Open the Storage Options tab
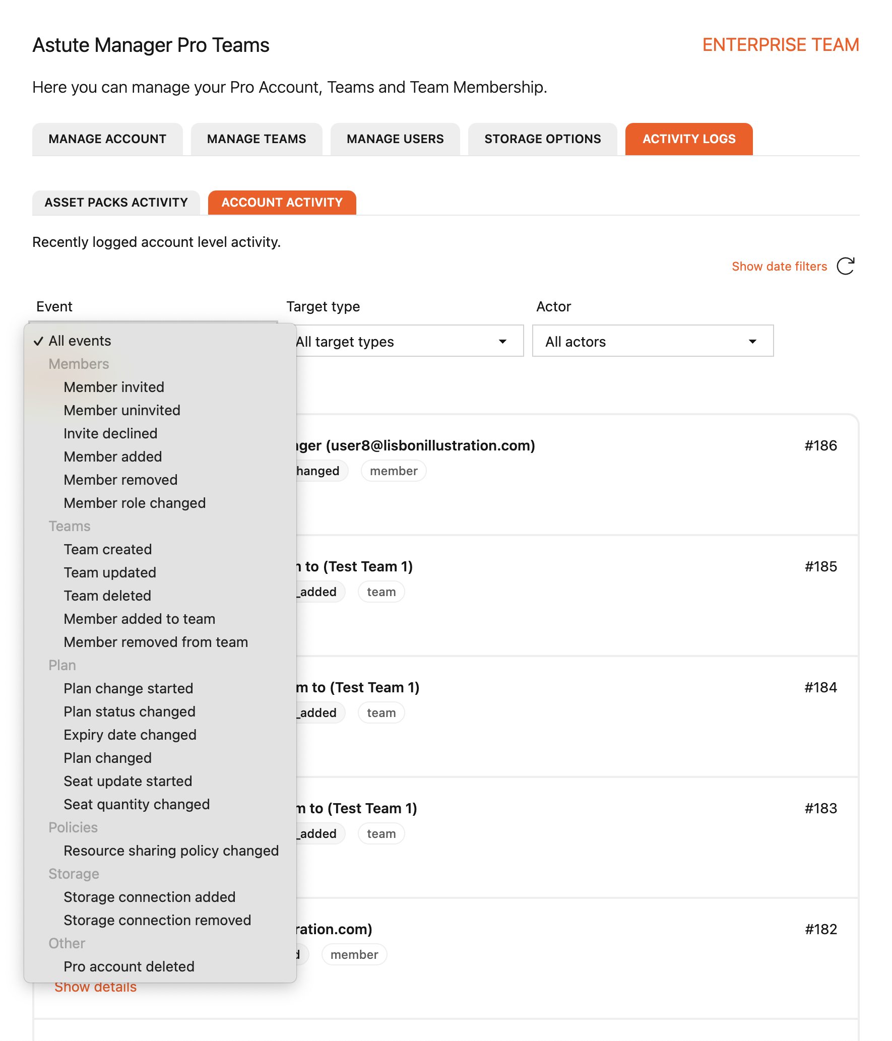 click(x=542, y=139)
